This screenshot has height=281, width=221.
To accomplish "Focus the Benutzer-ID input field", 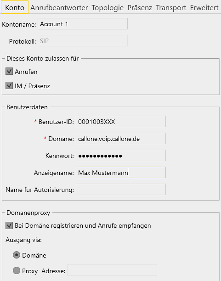I will point(121,122).
